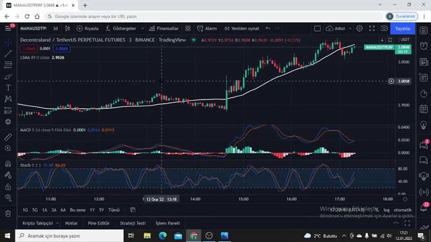This screenshot has width=431, height=242.
Task: Toggle lock all drawing tools
Action: click(8, 187)
